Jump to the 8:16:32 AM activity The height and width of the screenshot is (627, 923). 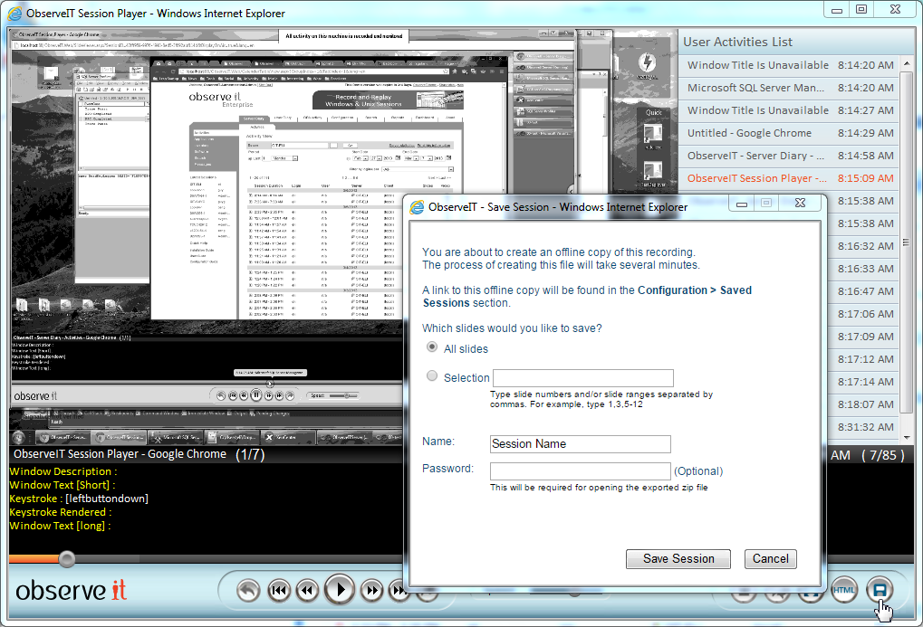click(x=863, y=246)
